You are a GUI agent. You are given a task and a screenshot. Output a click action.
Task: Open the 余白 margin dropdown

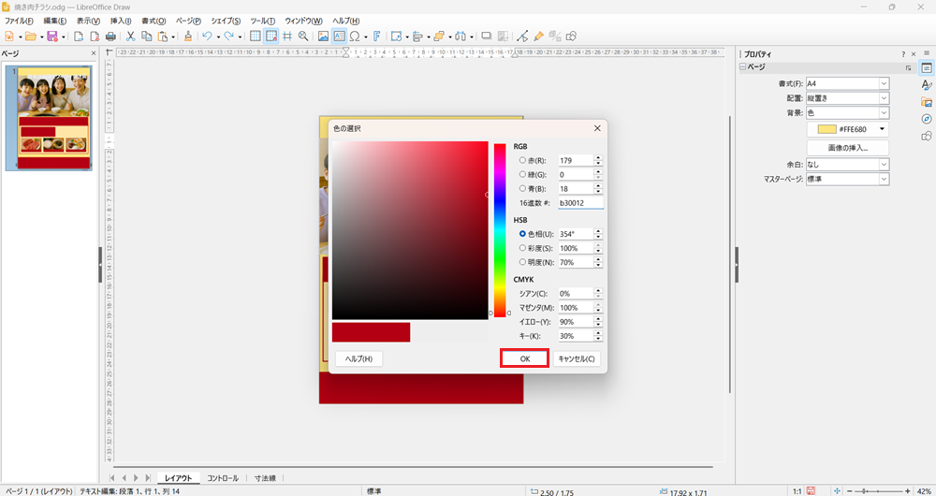pos(884,164)
